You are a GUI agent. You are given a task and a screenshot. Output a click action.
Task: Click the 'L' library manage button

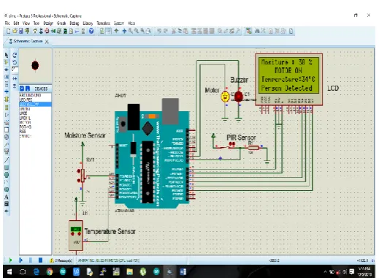click(28, 89)
